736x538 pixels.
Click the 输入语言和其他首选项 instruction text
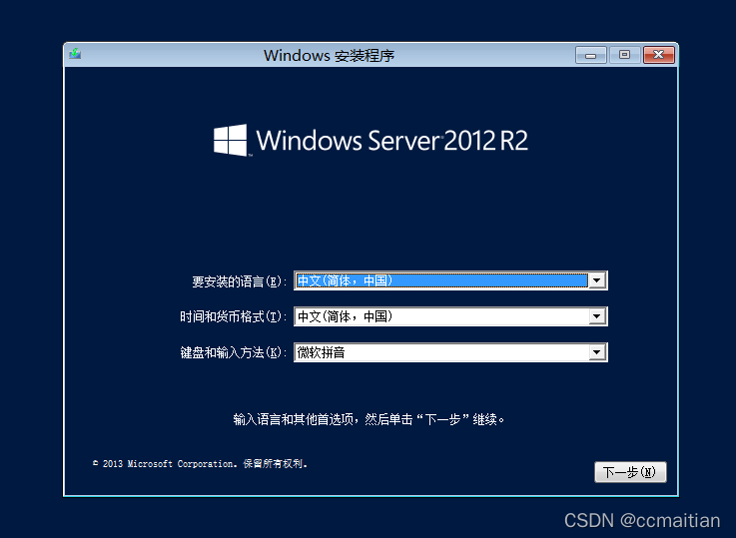[370, 419]
